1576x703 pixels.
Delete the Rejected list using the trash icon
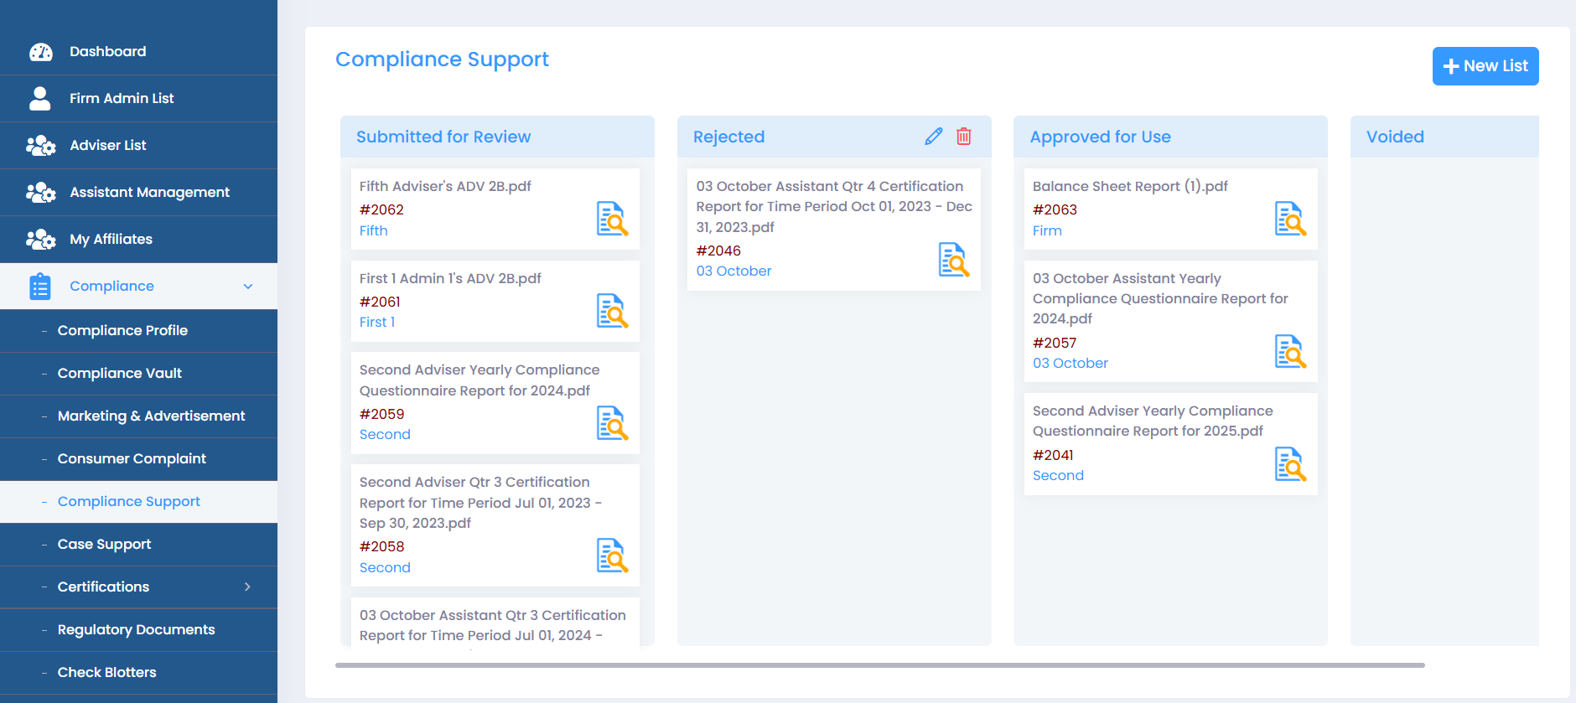coord(964,137)
